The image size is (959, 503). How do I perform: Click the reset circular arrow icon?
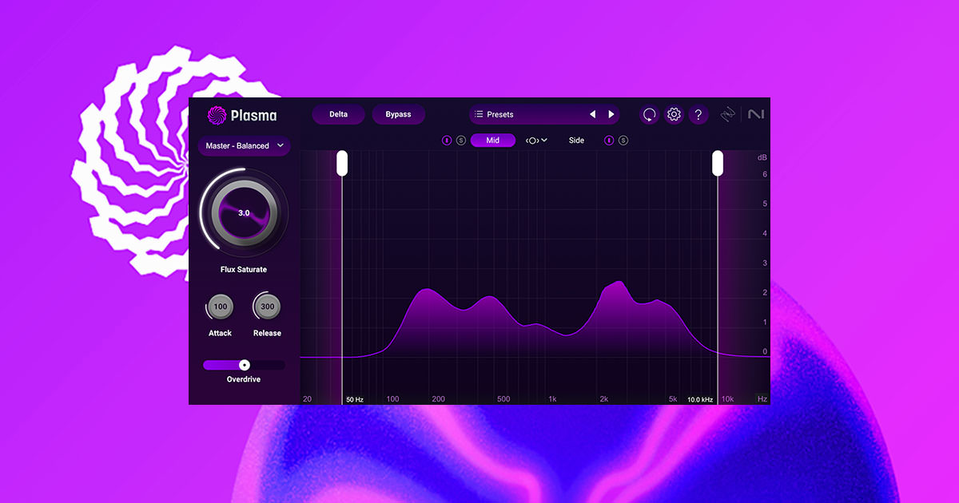tap(650, 115)
